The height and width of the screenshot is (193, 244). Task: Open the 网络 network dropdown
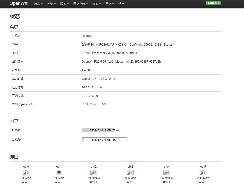click(x=109, y=4)
